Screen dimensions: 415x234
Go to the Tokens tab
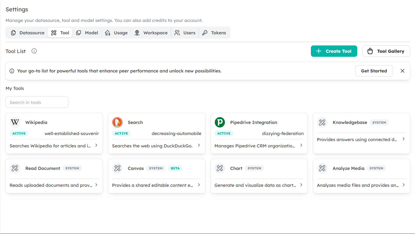coord(214,33)
